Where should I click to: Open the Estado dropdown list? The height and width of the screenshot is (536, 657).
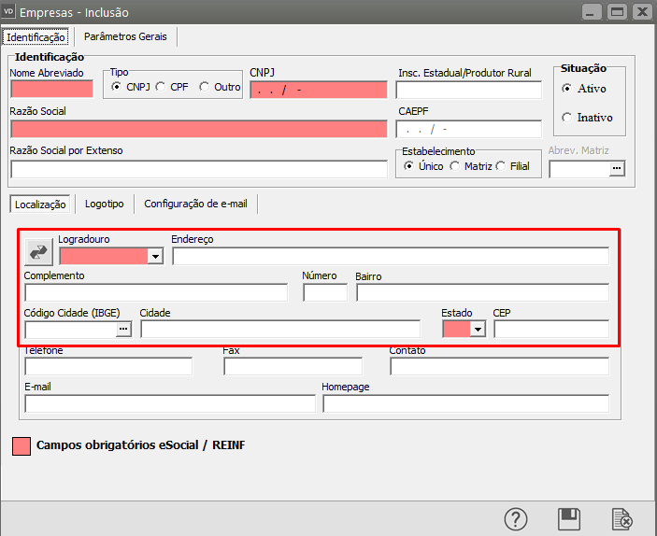click(478, 329)
